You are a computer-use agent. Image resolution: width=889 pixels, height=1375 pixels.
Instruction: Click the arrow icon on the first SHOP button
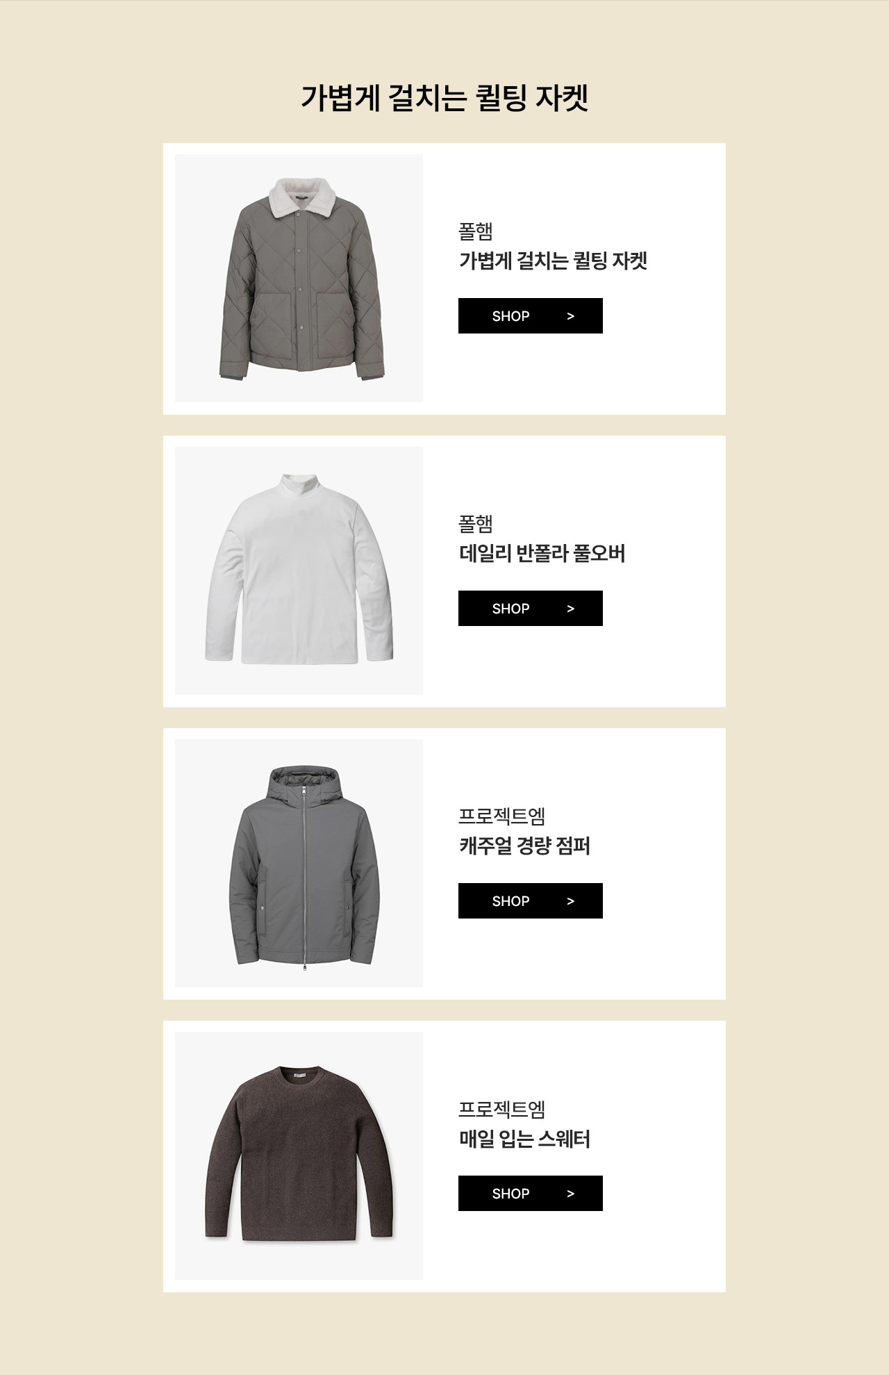571,317
